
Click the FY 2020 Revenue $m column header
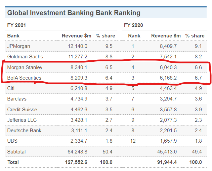(166, 35)
